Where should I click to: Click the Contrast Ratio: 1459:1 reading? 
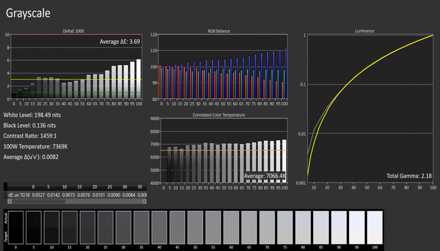(30, 136)
